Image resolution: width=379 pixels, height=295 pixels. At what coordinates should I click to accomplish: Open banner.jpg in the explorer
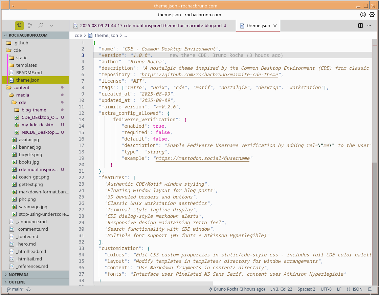pyautogui.click(x=36, y=147)
